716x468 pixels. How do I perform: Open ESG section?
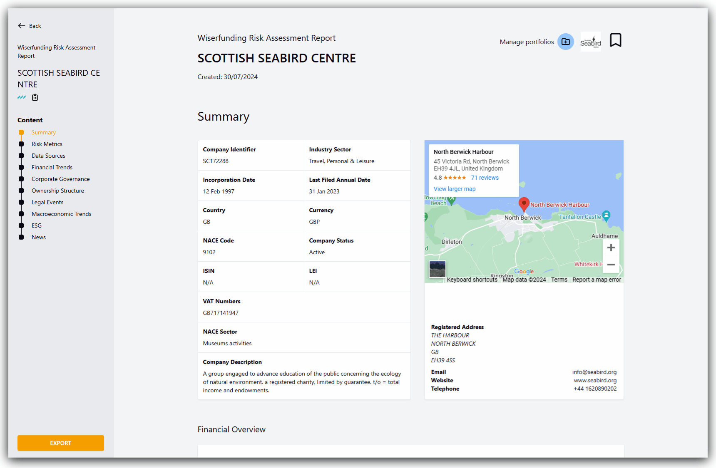tap(37, 225)
